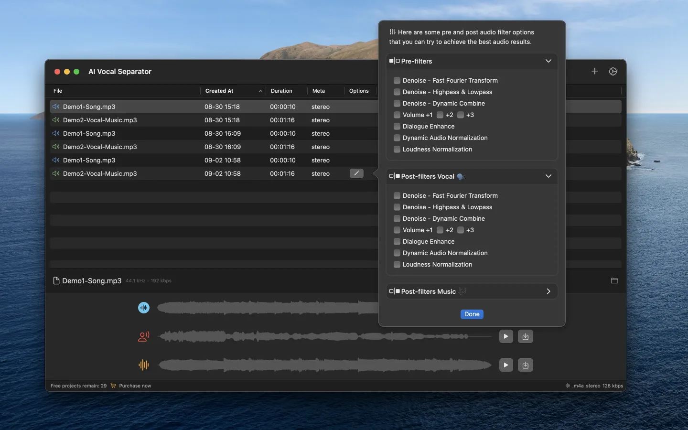Enable Post-filters Vocal Denoise - Highpass & Lowpass

397,207
